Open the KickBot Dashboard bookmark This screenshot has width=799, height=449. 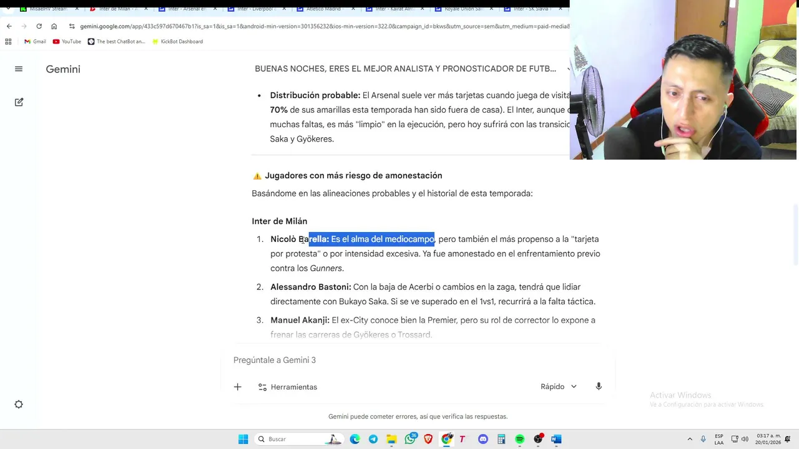coord(177,42)
